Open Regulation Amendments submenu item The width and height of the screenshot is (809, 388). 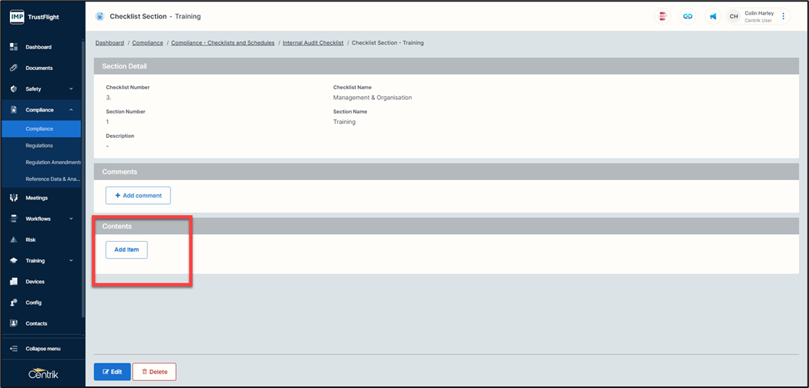52,162
